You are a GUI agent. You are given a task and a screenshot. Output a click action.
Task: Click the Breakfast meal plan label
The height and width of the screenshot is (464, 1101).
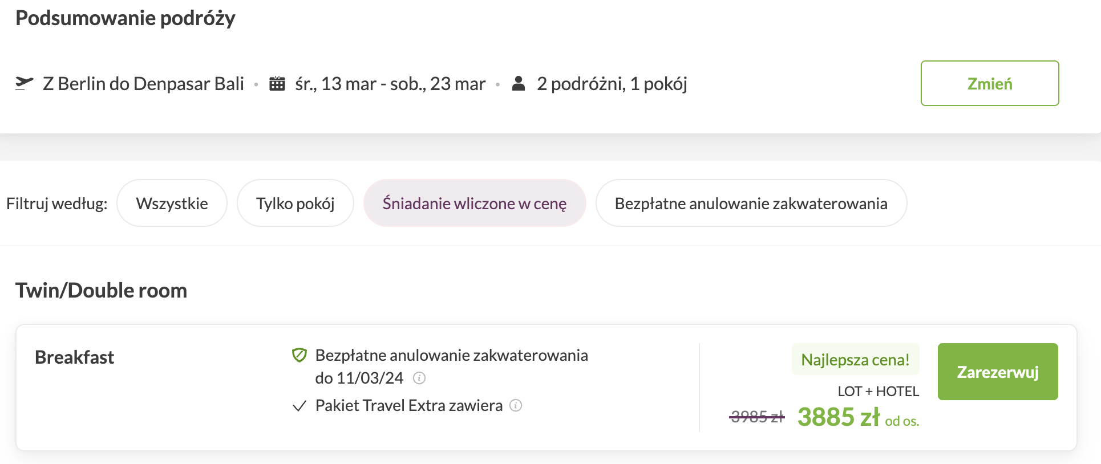pyautogui.click(x=75, y=357)
